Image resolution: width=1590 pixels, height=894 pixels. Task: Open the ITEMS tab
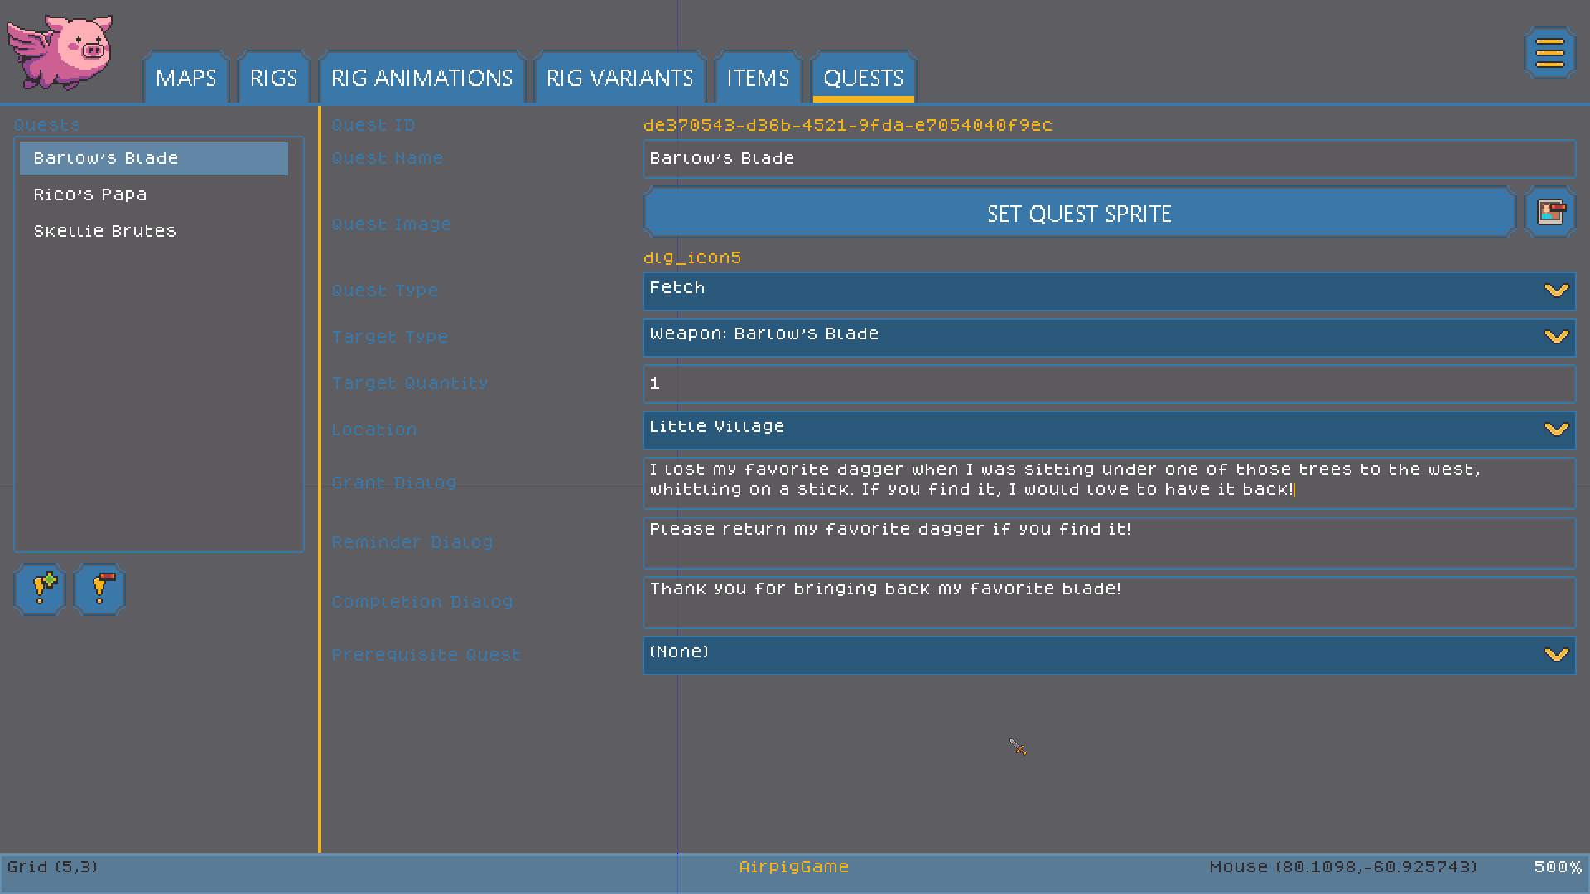(x=758, y=78)
